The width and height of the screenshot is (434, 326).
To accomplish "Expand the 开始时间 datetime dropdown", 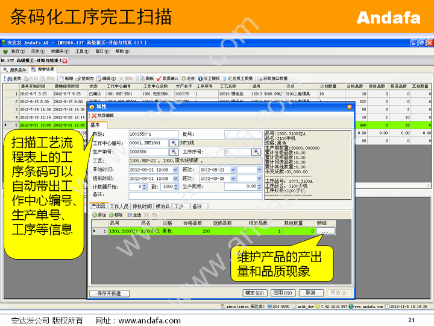I will [x=175, y=170].
